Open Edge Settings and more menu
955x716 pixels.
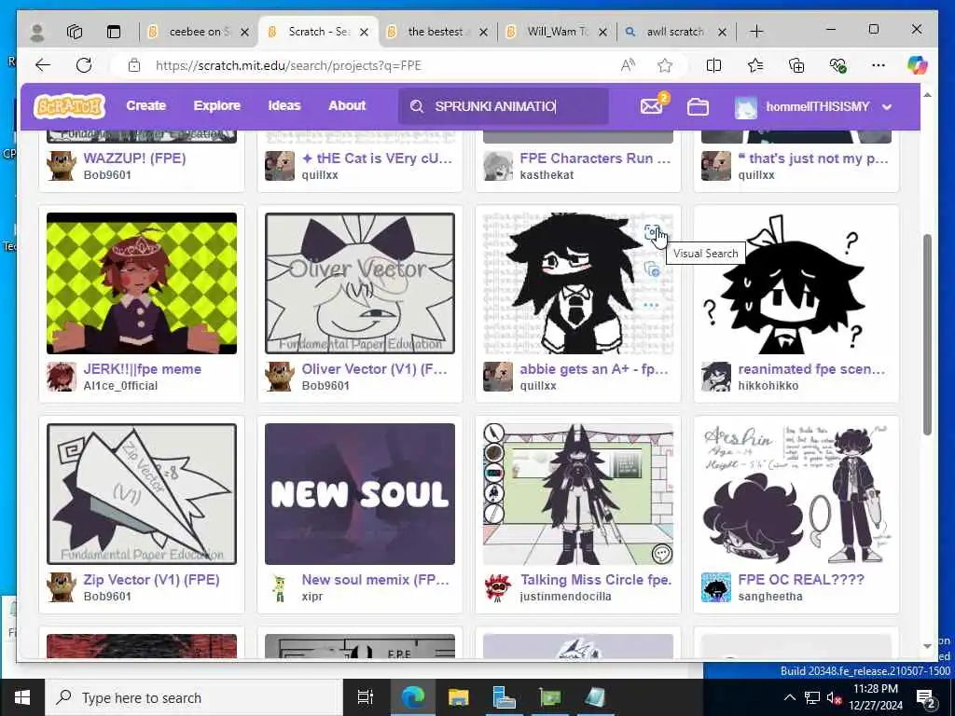pos(879,65)
